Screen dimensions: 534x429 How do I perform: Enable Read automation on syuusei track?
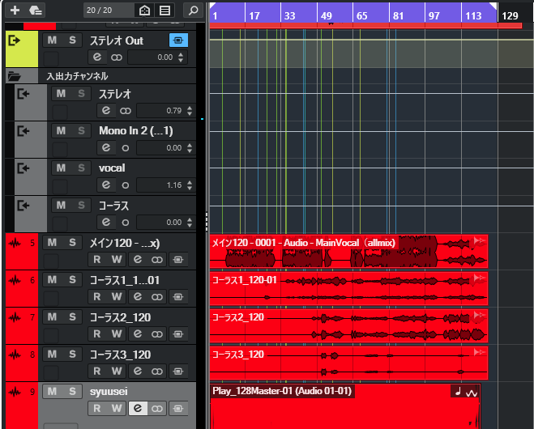click(x=97, y=408)
